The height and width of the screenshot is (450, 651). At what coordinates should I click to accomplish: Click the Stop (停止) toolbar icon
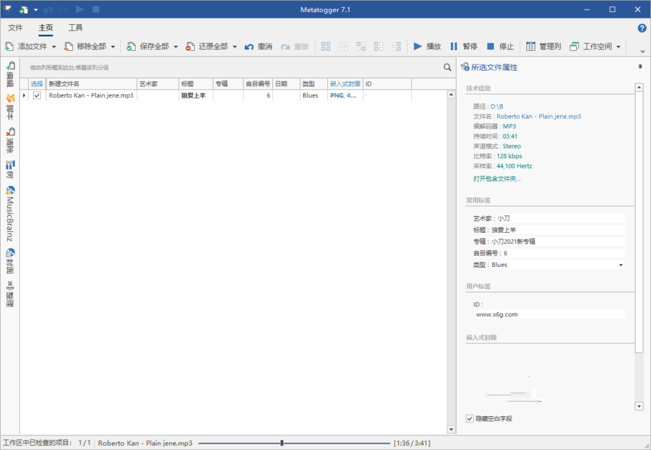tap(490, 46)
